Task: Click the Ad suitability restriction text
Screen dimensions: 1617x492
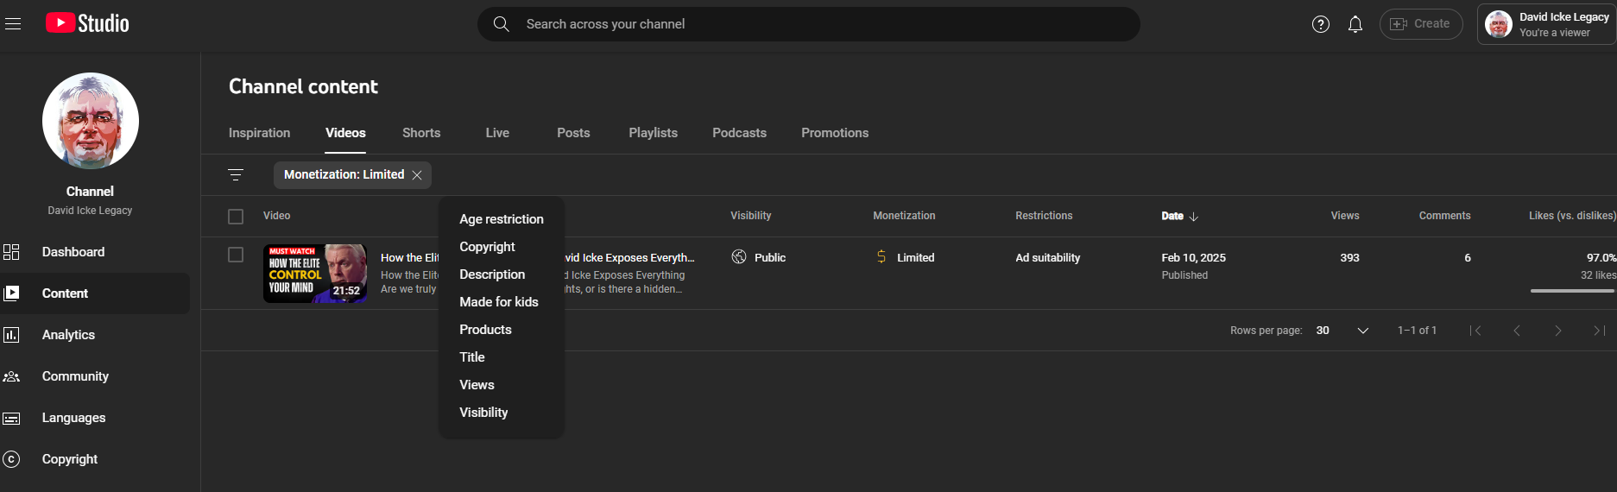Action: (x=1047, y=258)
